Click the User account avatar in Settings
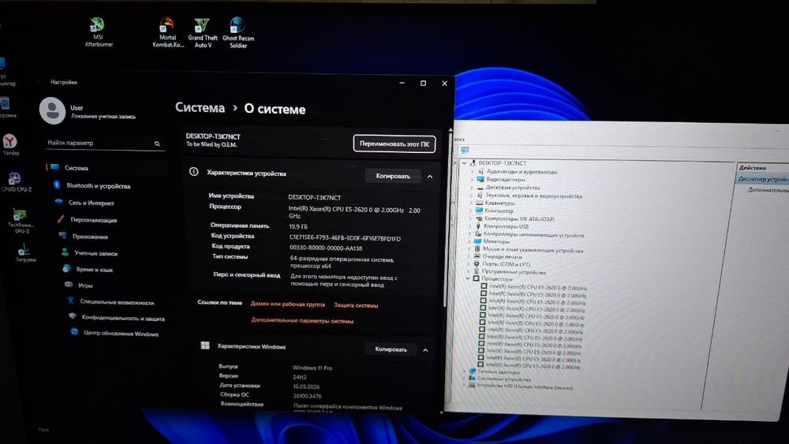 coord(52,110)
